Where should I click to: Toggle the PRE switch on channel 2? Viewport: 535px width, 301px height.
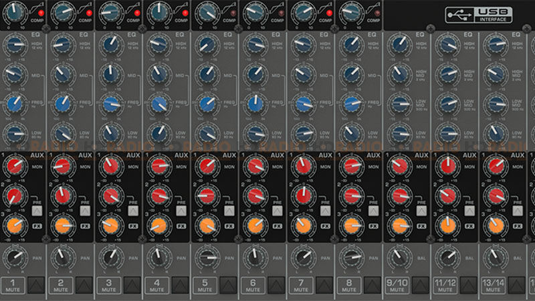click(x=85, y=211)
